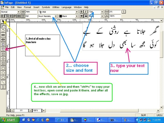
Task: Open the Symbols menu
Action: 46,7
